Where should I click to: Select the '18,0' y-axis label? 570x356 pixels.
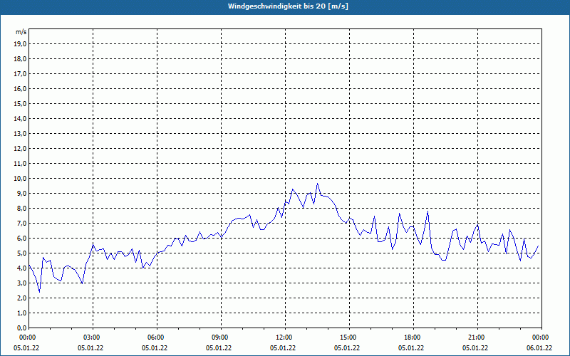(x=21, y=59)
